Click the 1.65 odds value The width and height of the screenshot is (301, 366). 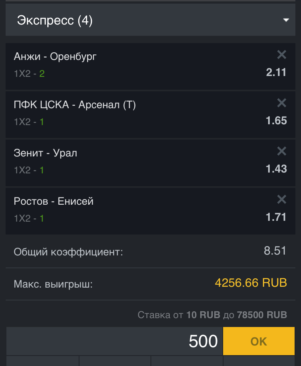coord(276,121)
